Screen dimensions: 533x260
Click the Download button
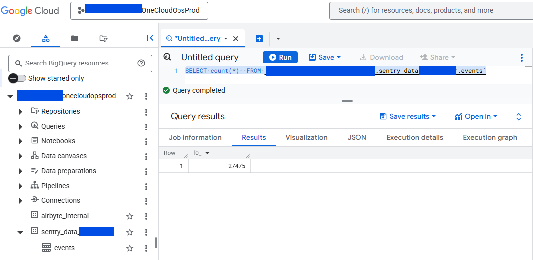point(381,57)
